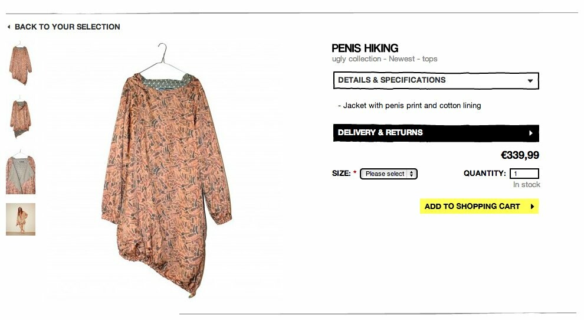Click the main jacket product image
The image size is (584, 320).
pos(166,171)
